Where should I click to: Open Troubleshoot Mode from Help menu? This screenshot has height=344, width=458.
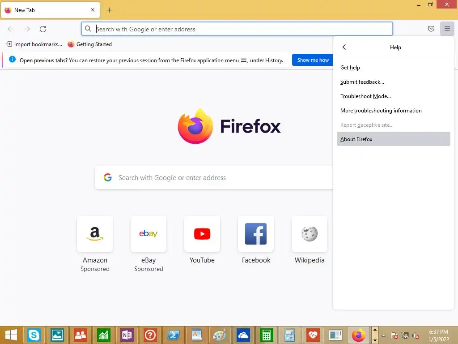tap(393, 96)
